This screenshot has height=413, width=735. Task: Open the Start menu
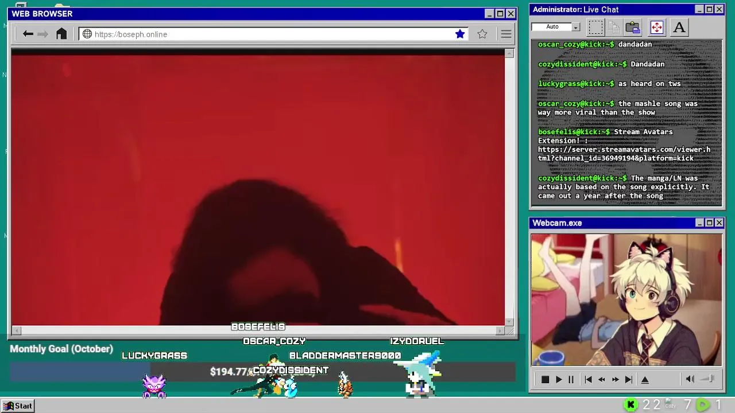point(18,406)
